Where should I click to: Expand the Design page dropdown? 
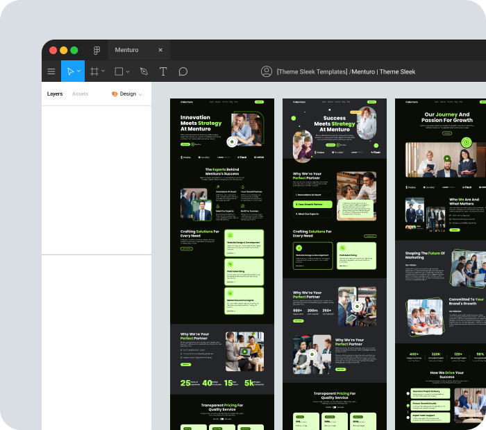tap(127, 94)
